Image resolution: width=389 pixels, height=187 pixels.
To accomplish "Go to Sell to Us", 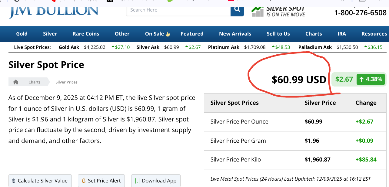I will point(278,34).
